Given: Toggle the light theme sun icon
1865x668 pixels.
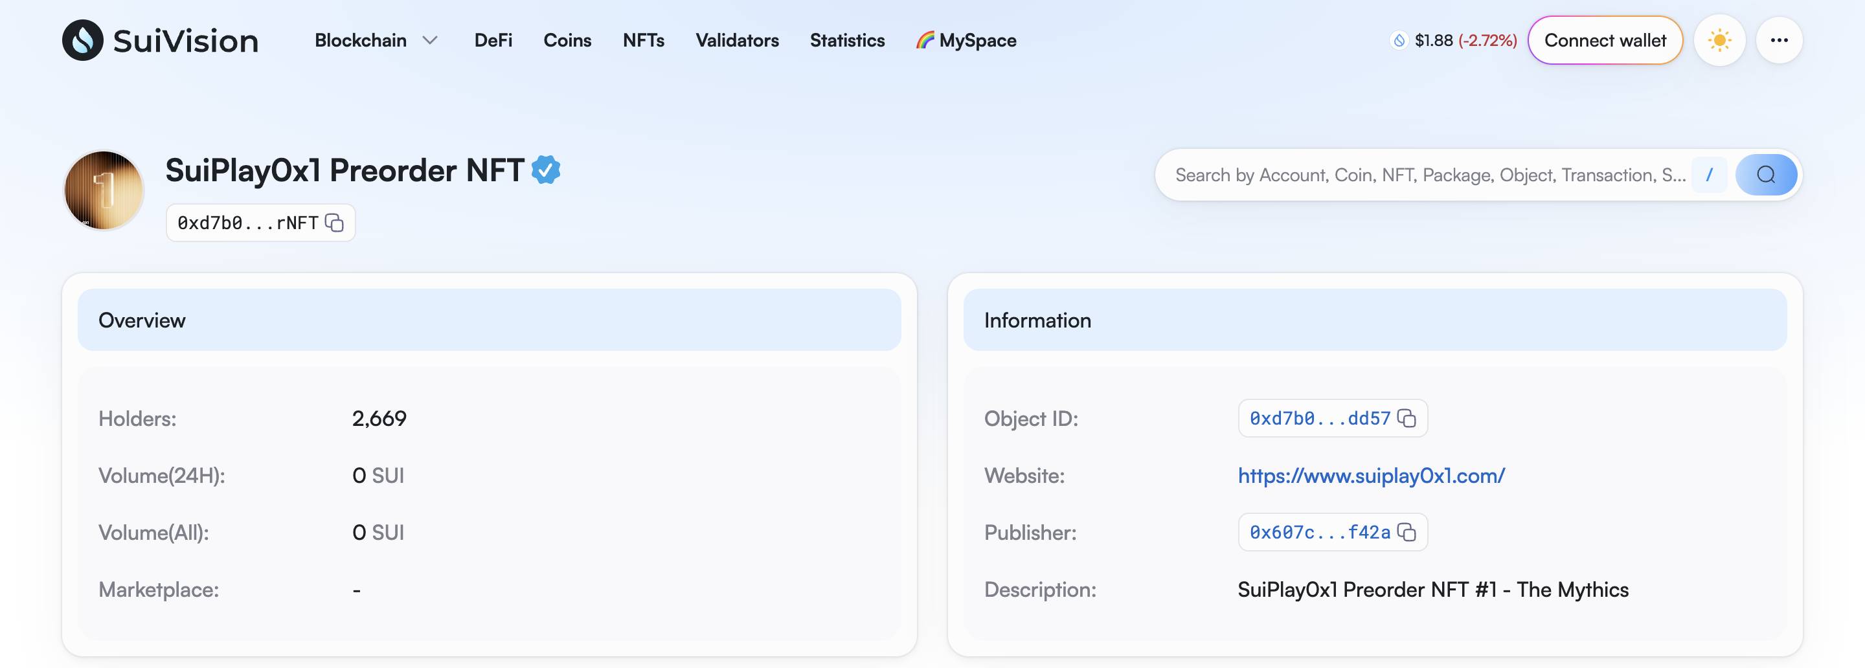Looking at the screenshot, I should click(1719, 41).
